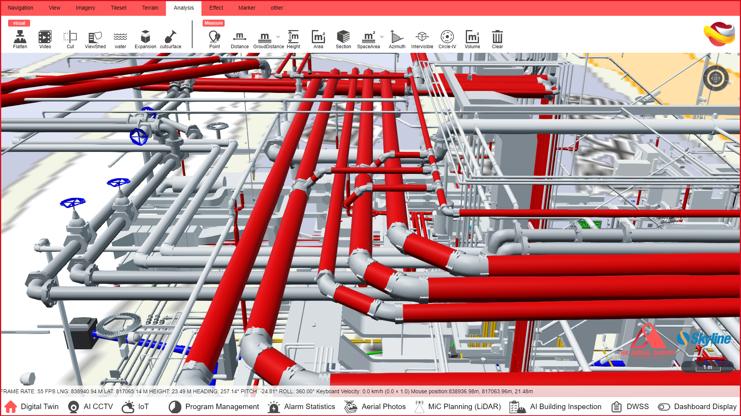Click the compass navigation control
The height and width of the screenshot is (416, 741).
pos(716,78)
